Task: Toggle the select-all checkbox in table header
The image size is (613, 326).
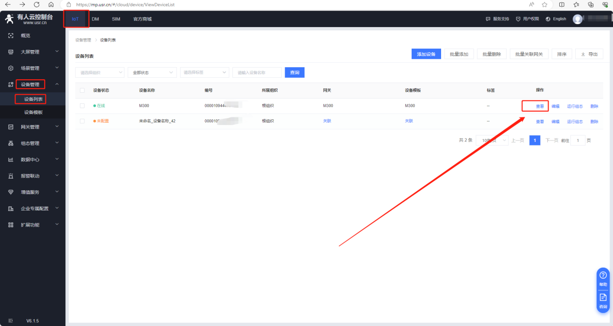Action: click(82, 90)
